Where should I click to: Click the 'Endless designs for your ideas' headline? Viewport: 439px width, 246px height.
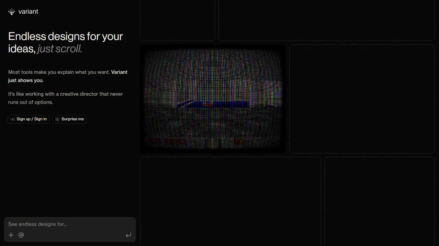pos(66,42)
